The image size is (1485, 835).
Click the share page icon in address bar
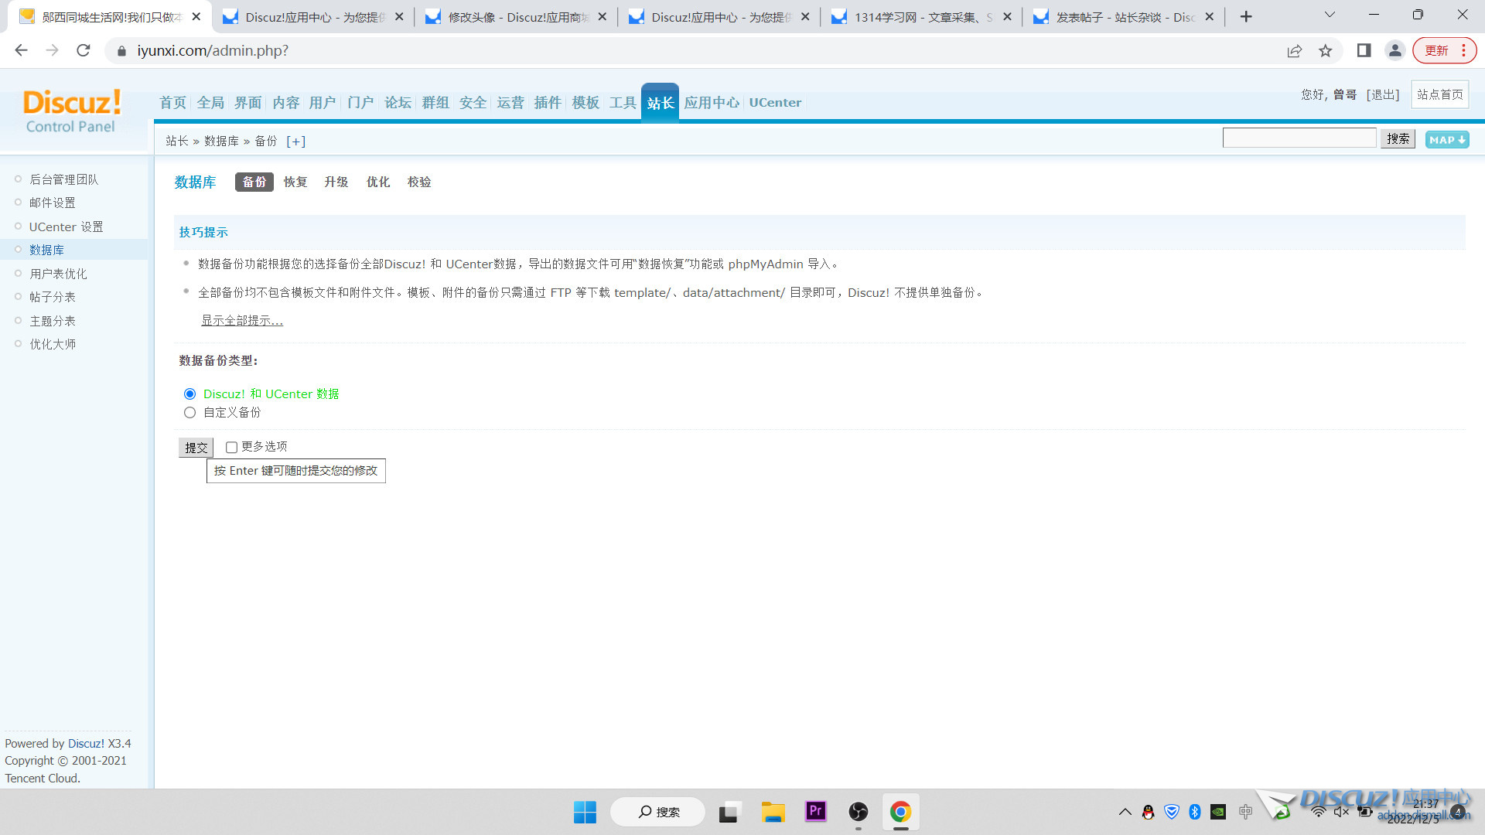(1294, 50)
